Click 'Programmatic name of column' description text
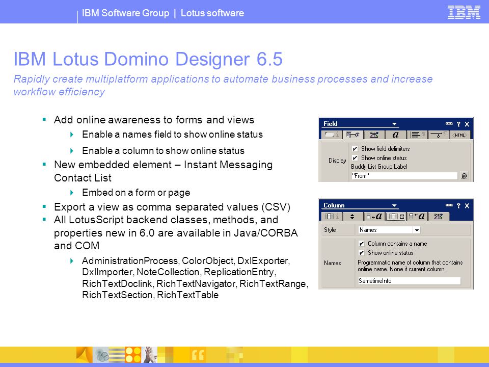 (x=410, y=266)
